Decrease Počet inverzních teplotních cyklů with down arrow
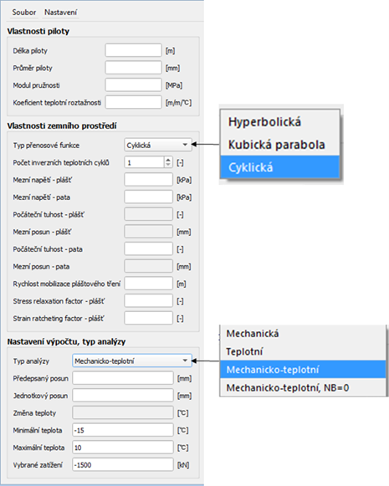Image resolution: width=389 pixels, height=486 pixels. (x=168, y=165)
